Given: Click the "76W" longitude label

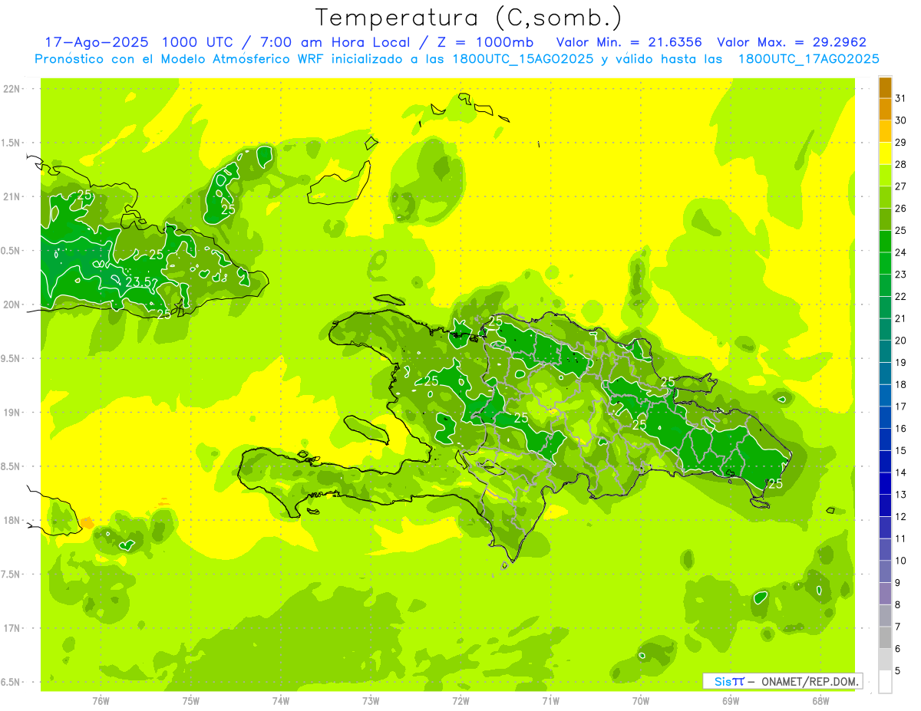Looking at the screenshot, I should [101, 701].
